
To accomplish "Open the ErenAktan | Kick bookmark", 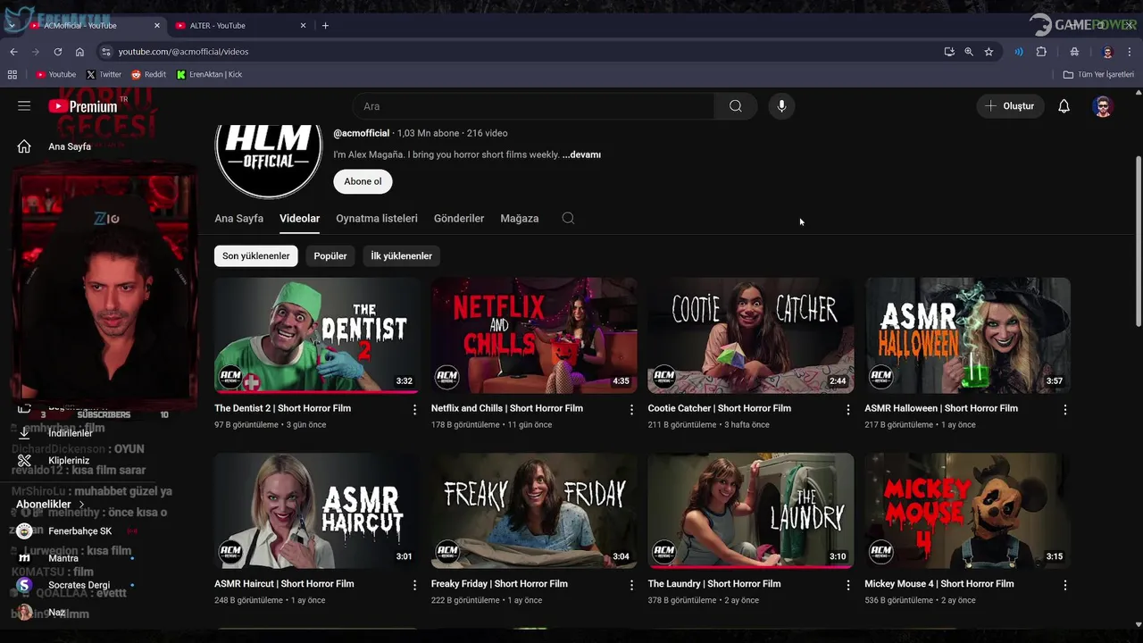I will [x=209, y=74].
